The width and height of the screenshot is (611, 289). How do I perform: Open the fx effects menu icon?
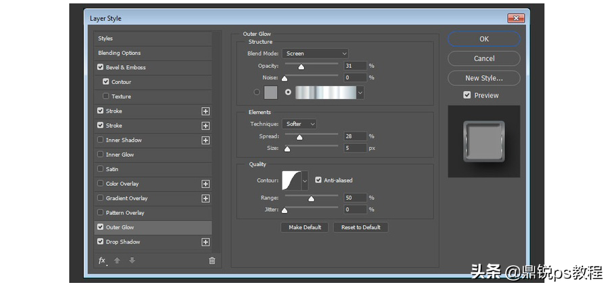[103, 261]
